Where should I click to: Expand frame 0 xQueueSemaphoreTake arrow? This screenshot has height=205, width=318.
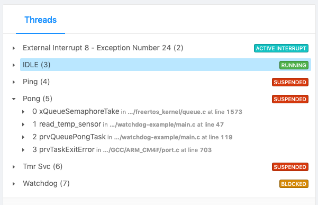click(23, 112)
